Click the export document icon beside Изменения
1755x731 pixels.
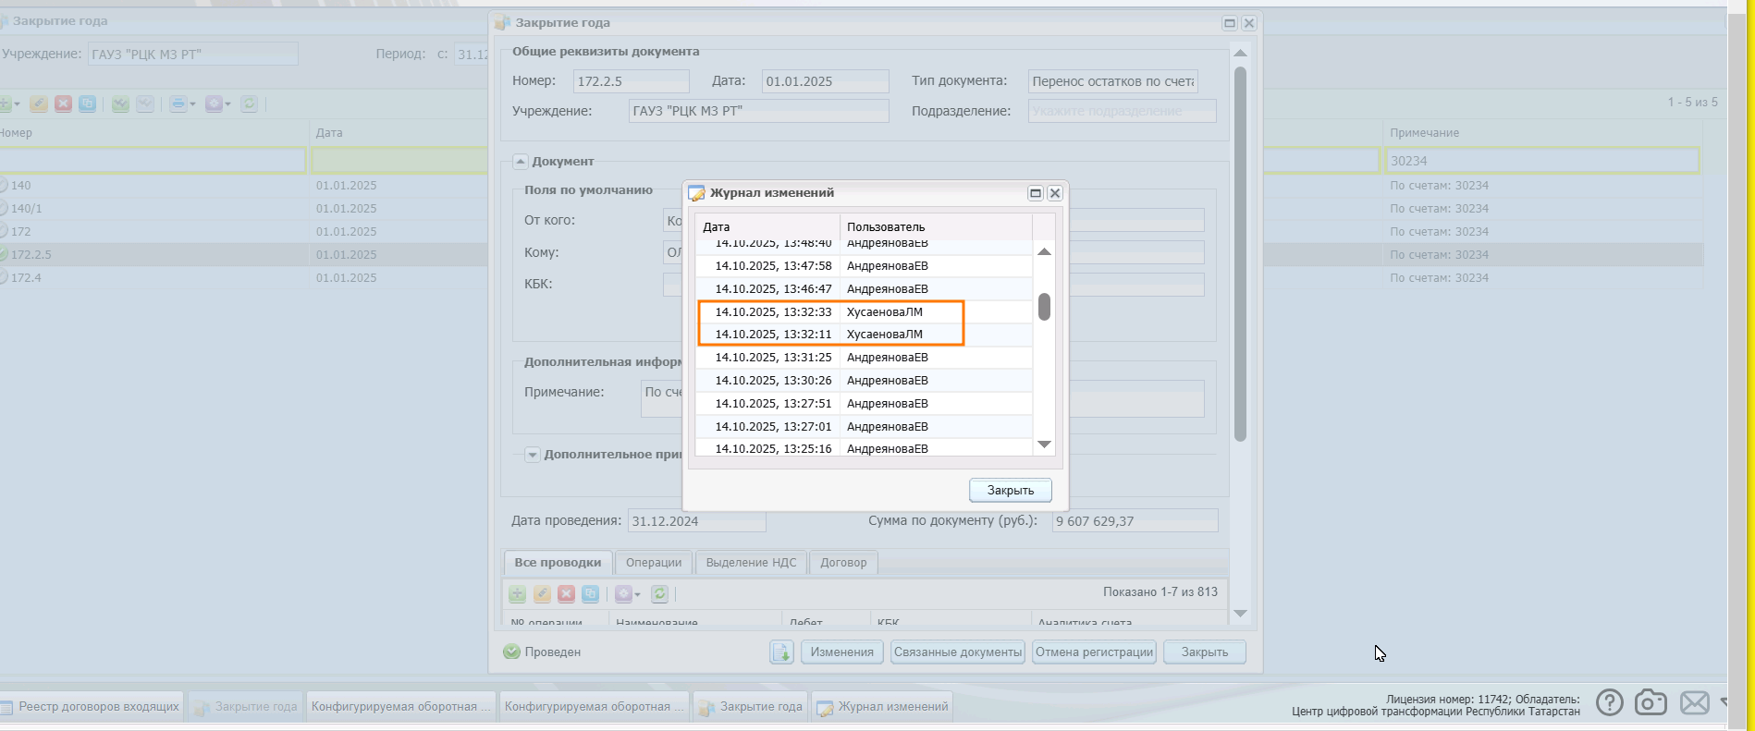point(781,652)
